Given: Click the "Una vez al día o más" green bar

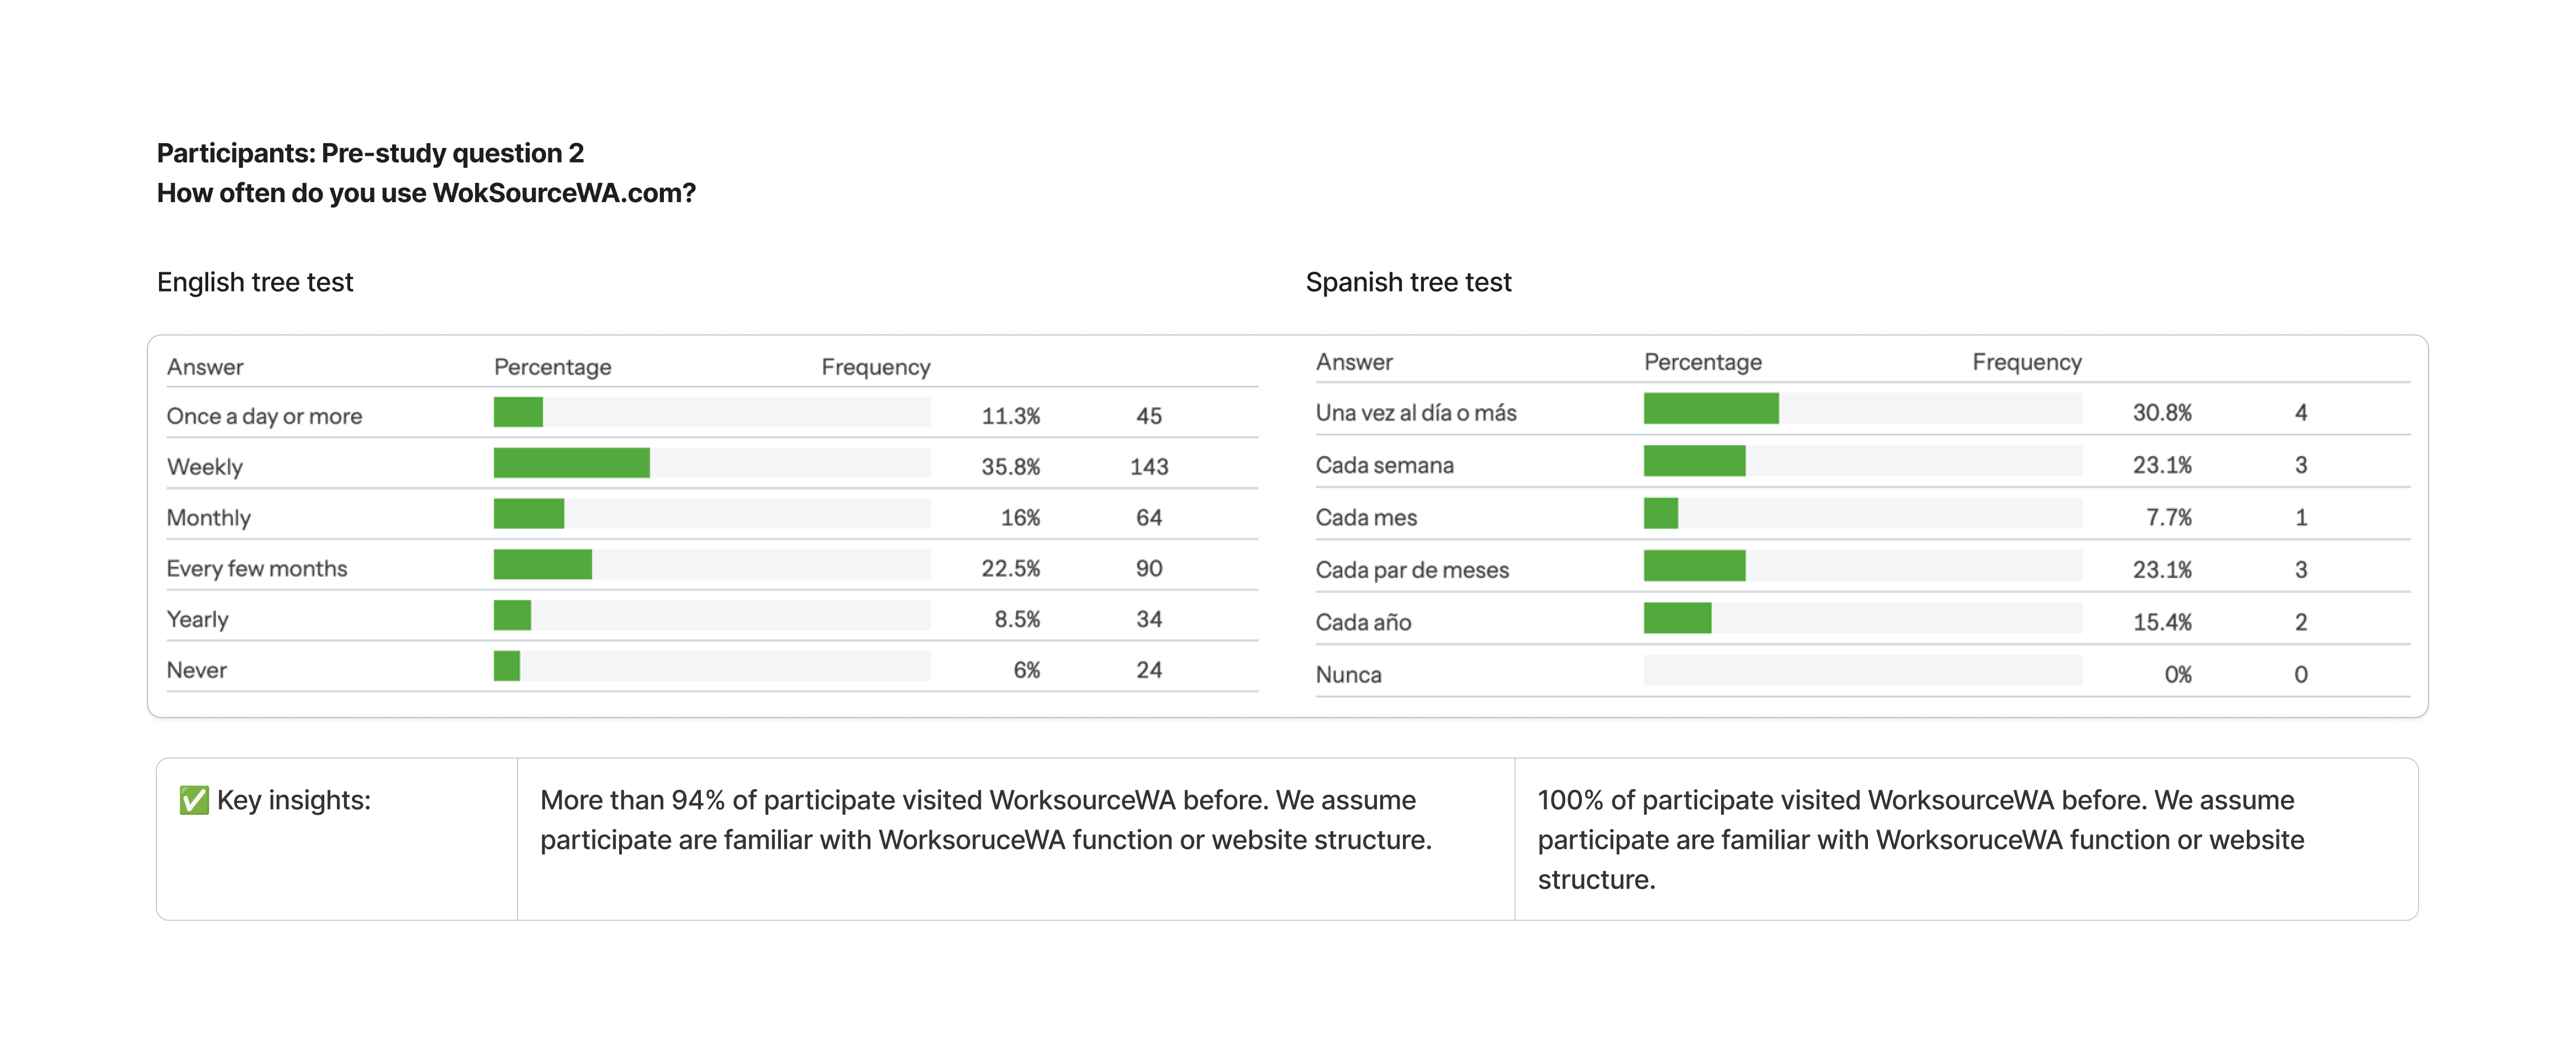Looking at the screenshot, I should coord(1710,409).
